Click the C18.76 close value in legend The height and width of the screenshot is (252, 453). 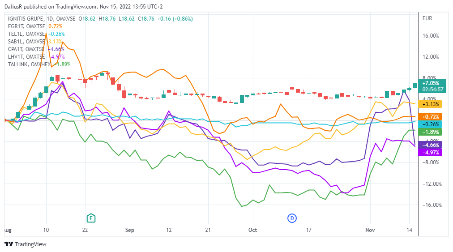click(x=146, y=19)
